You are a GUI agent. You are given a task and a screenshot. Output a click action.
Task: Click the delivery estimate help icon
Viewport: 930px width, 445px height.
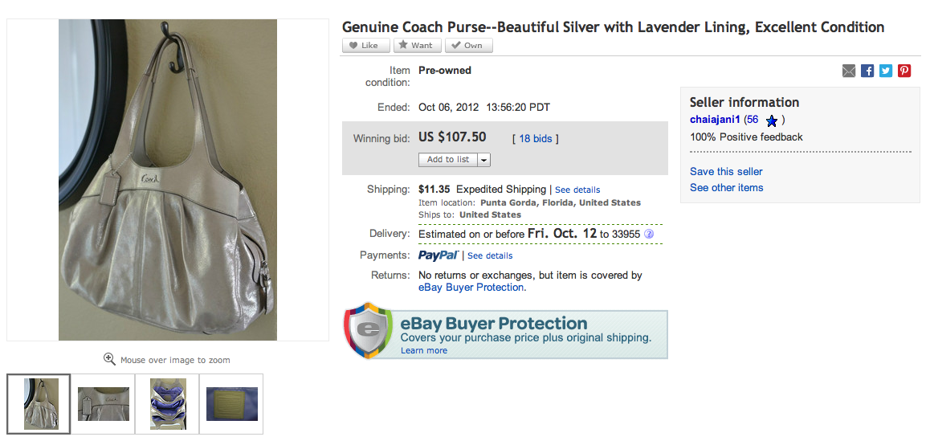coord(649,235)
